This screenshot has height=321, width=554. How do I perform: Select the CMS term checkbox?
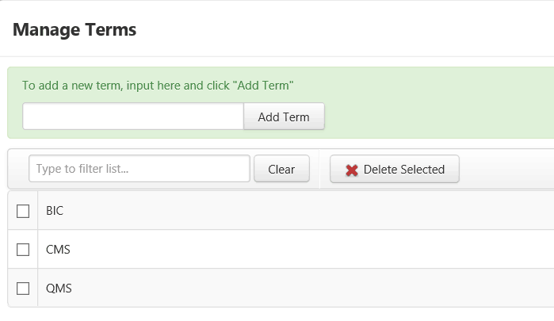23,250
